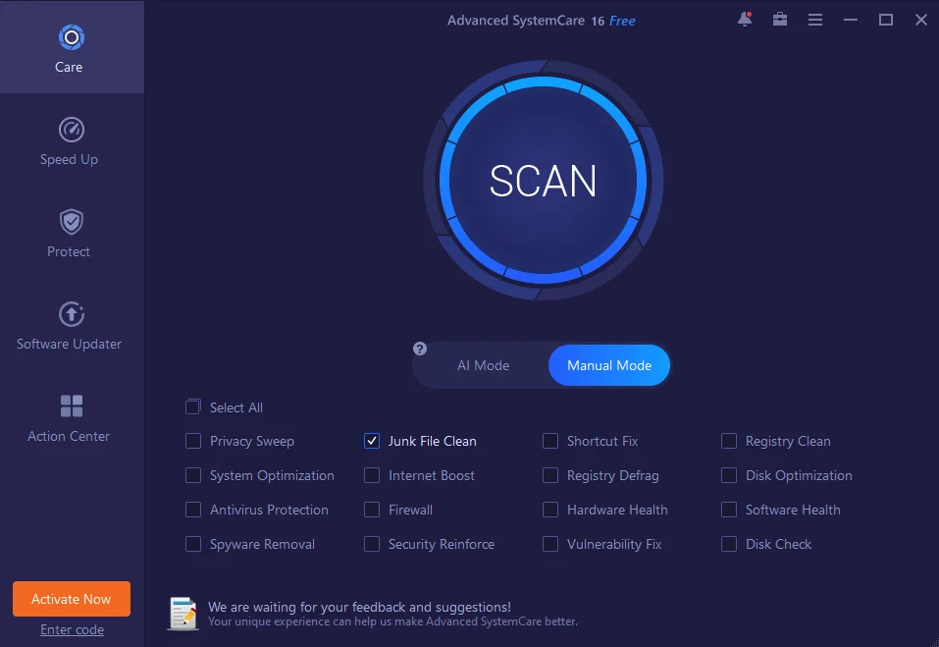The image size is (939, 647).
Task: Uncheck Junk File Clean
Action: 372,441
